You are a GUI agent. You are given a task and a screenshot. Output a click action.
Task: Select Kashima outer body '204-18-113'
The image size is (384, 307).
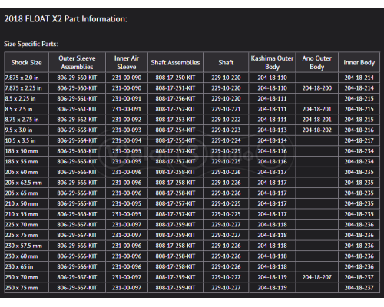272,130
